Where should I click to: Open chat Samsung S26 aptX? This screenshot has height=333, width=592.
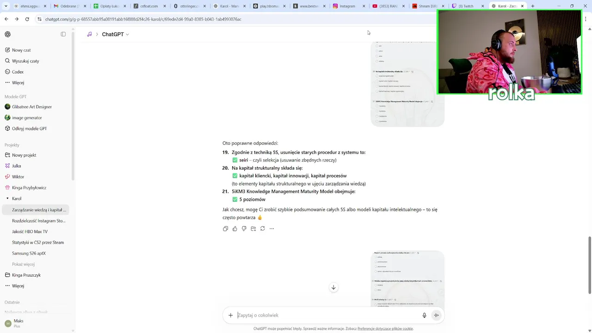click(x=35, y=253)
